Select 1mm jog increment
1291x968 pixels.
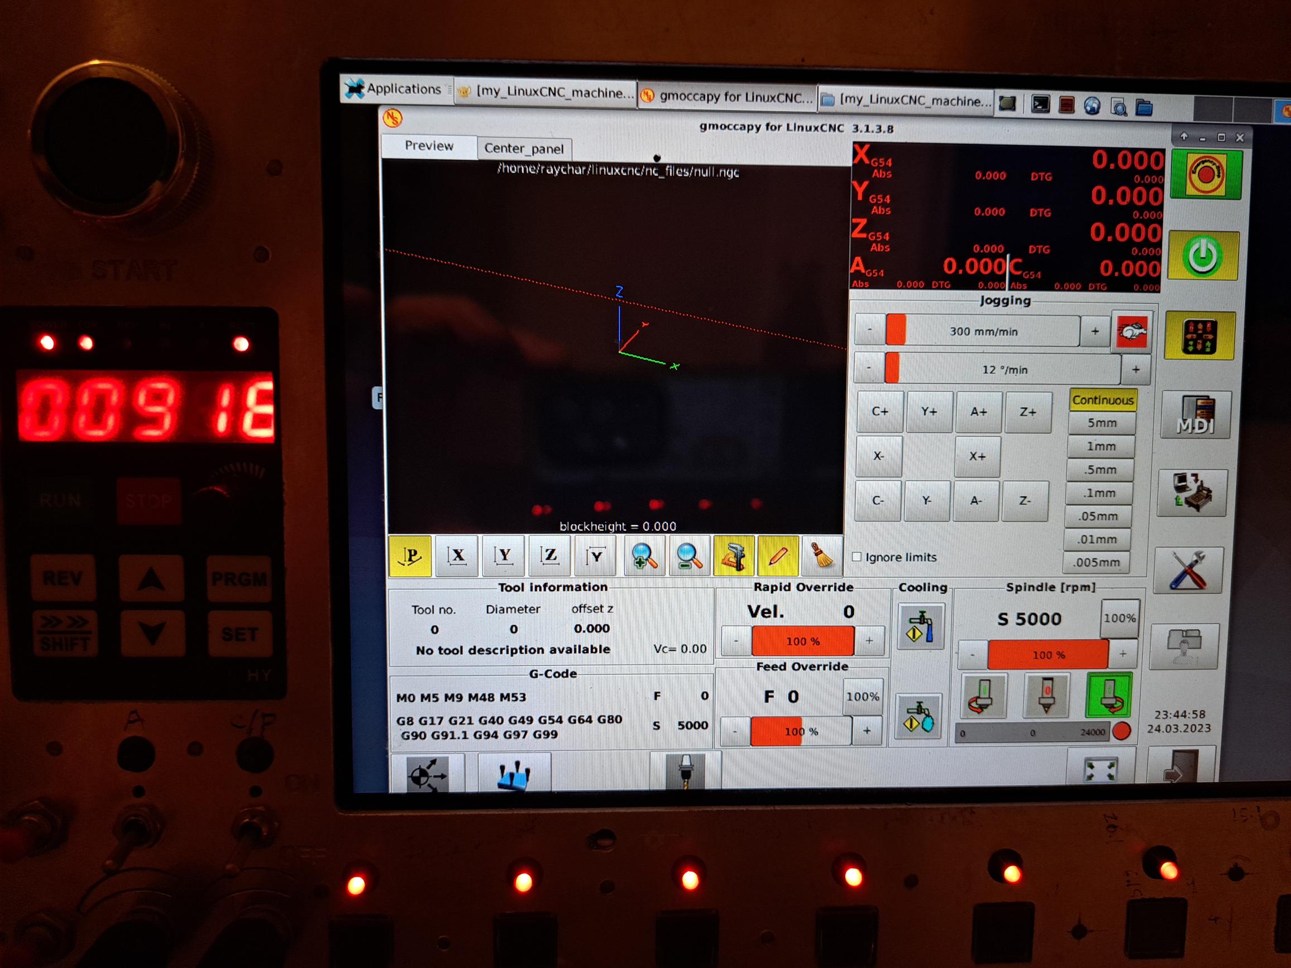click(x=1101, y=447)
